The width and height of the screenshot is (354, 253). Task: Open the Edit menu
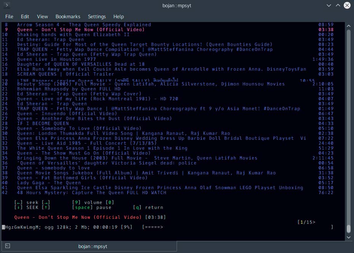25,16
